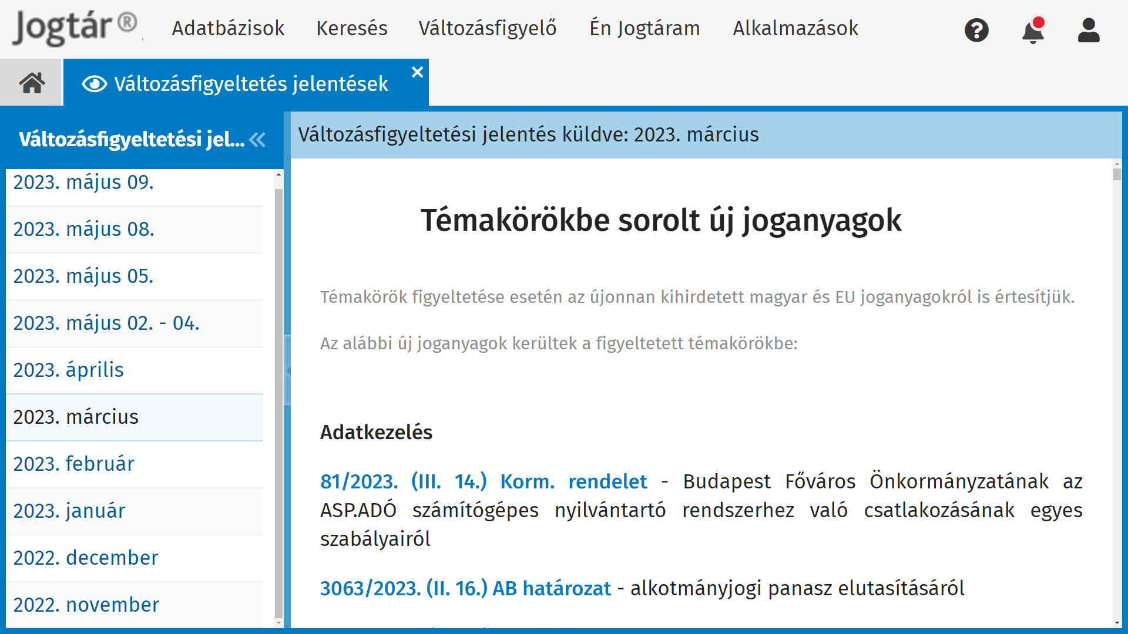
Task: Open 81/2023. (III. 14.) Korm. rendelet link
Action: [483, 481]
